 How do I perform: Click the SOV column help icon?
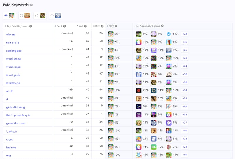pyautogui.click(x=116, y=26)
